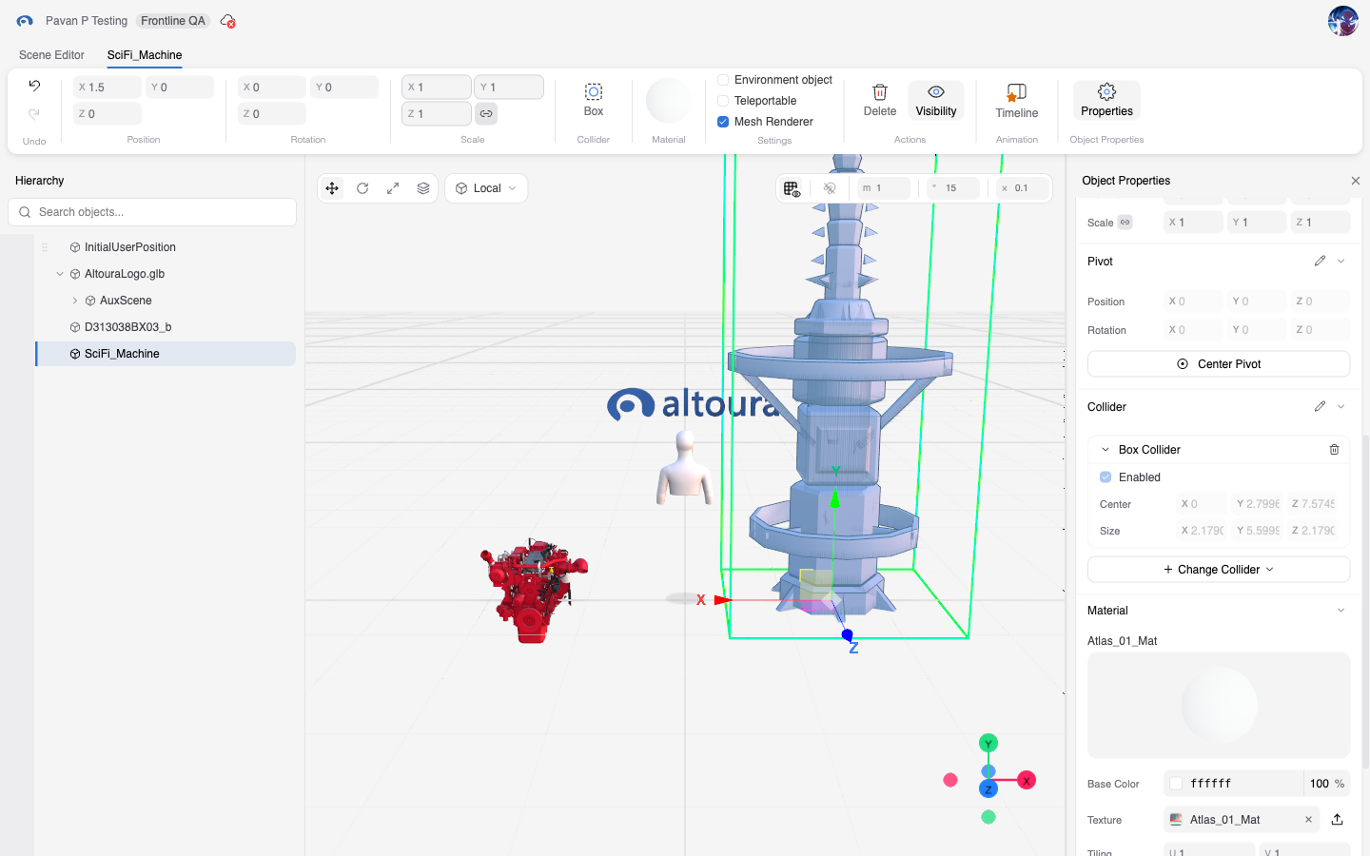Expand the AuxScene tree node
The width and height of the screenshot is (1370, 856).
click(x=75, y=301)
